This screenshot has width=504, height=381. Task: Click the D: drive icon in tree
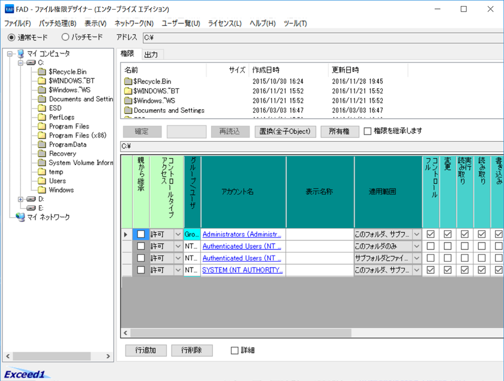point(32,199)
